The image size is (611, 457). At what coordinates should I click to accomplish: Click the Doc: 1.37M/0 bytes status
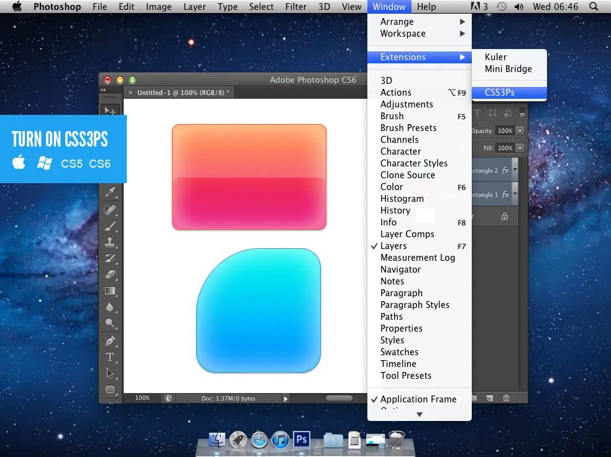[228, 399]
